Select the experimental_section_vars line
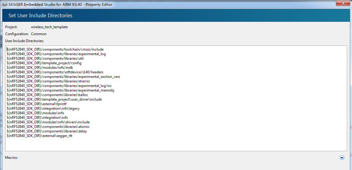The image size is (352, 170). 63,77
